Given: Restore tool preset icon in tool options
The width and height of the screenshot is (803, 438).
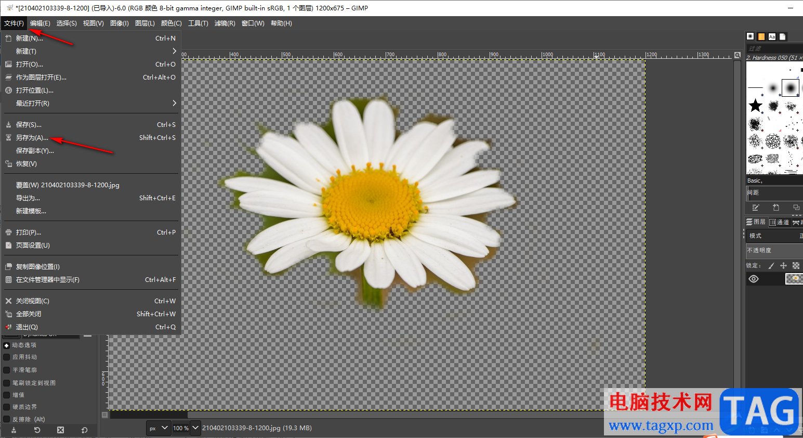Looking at the screenshot, I should tap(37, 430).
